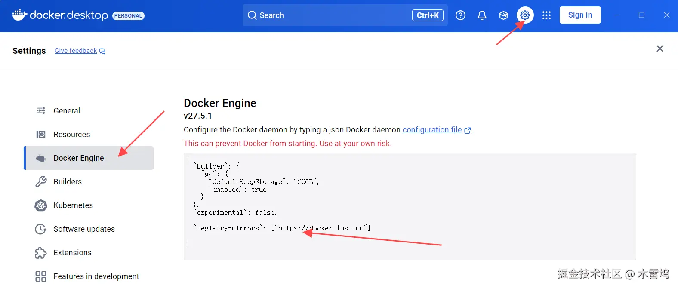Select Features in development in sidebar
The height and width of the screenshot is (288, 678).
pyautogui.click(x=89, y=276)
